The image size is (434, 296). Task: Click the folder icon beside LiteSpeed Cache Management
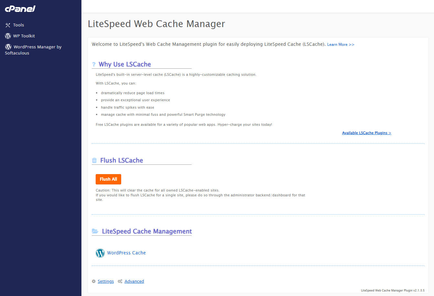click(x=95, y=231)
